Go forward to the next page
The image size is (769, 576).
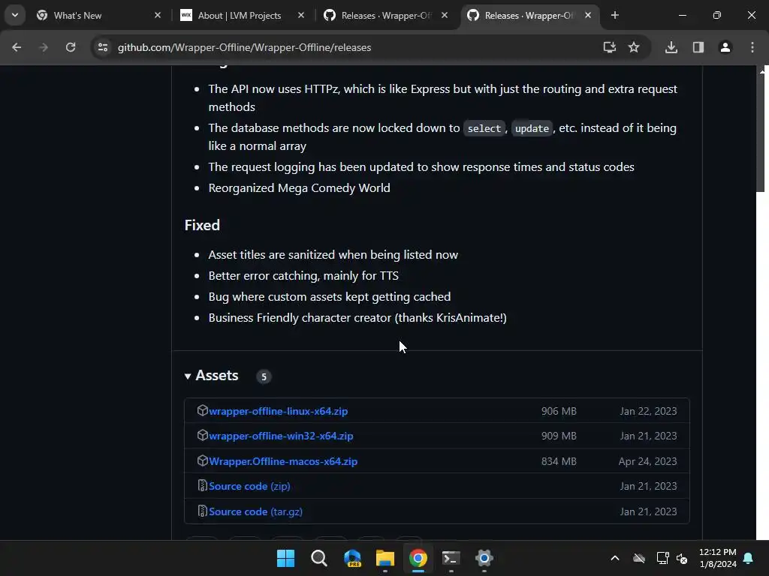tap(44, 47)
